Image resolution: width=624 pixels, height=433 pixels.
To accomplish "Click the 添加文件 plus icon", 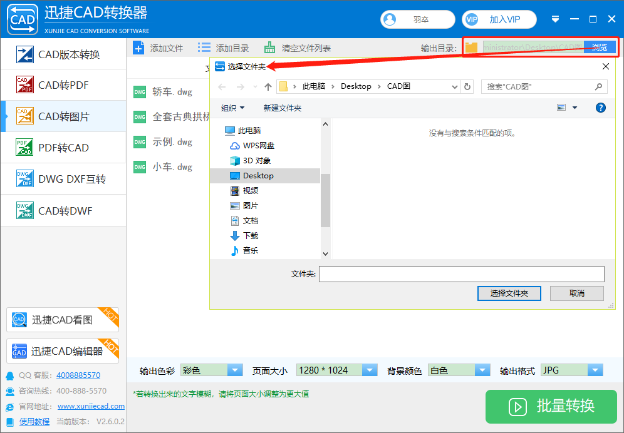I will (138, 48).
